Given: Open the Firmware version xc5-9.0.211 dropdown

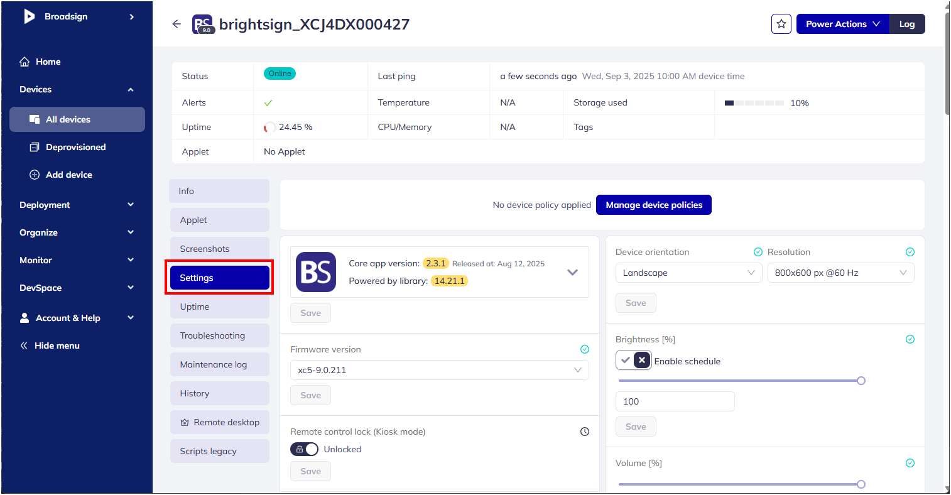Looking at the screenshot, I should [x=440, y=370].
